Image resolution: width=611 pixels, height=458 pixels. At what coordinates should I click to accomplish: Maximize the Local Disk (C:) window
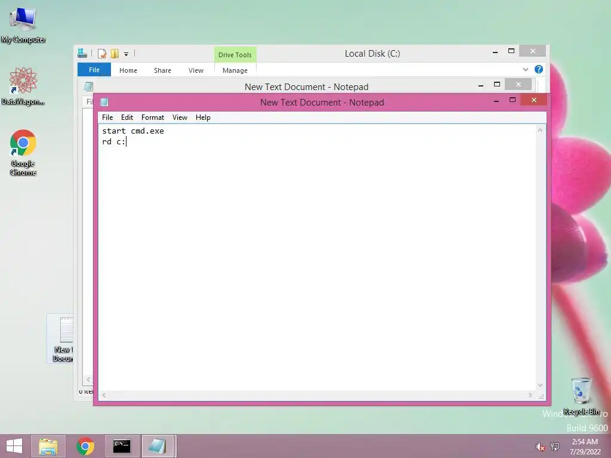point(511,51)
